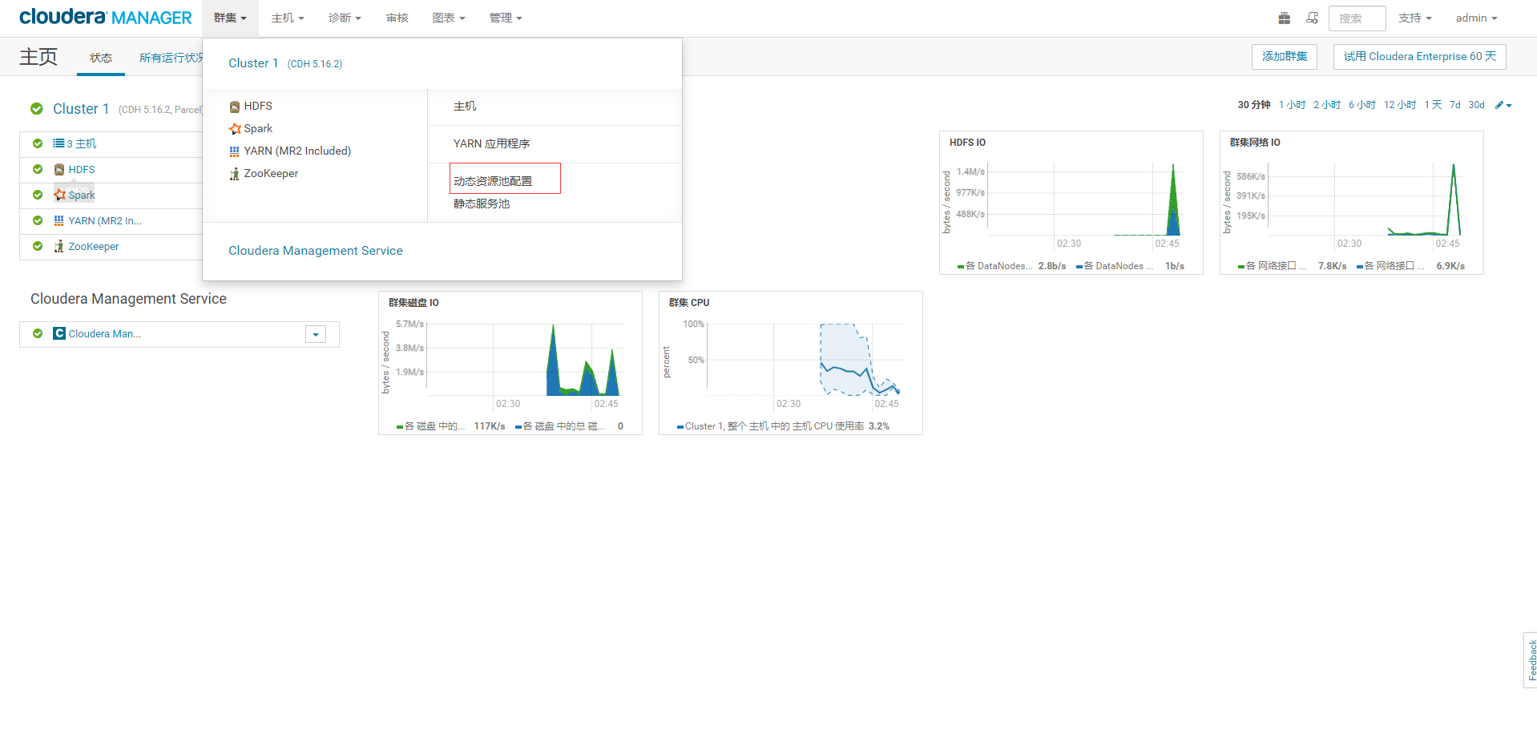Click 审核 in the navigation bar
The height and width of the screenshot is (738, 1537).
397,18
